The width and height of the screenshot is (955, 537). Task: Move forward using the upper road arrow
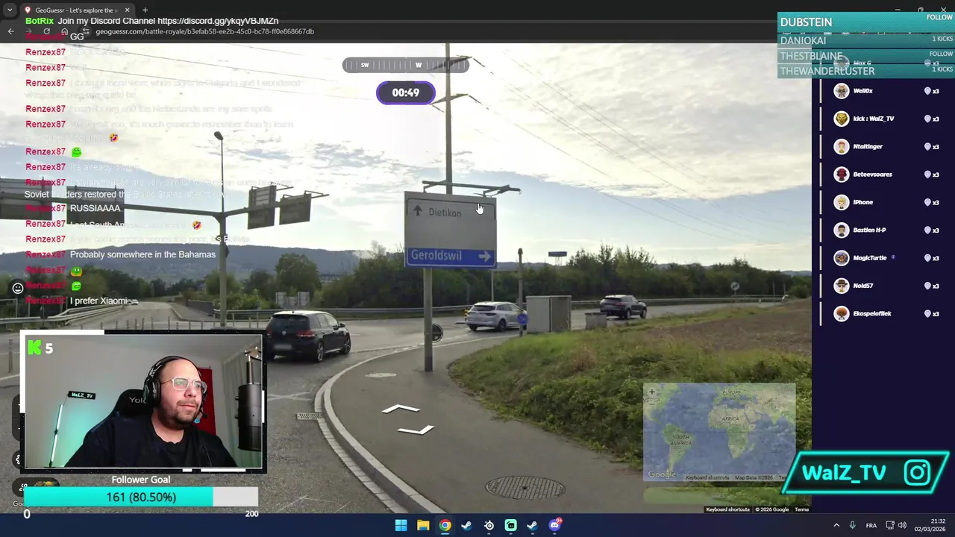point(401,409)
